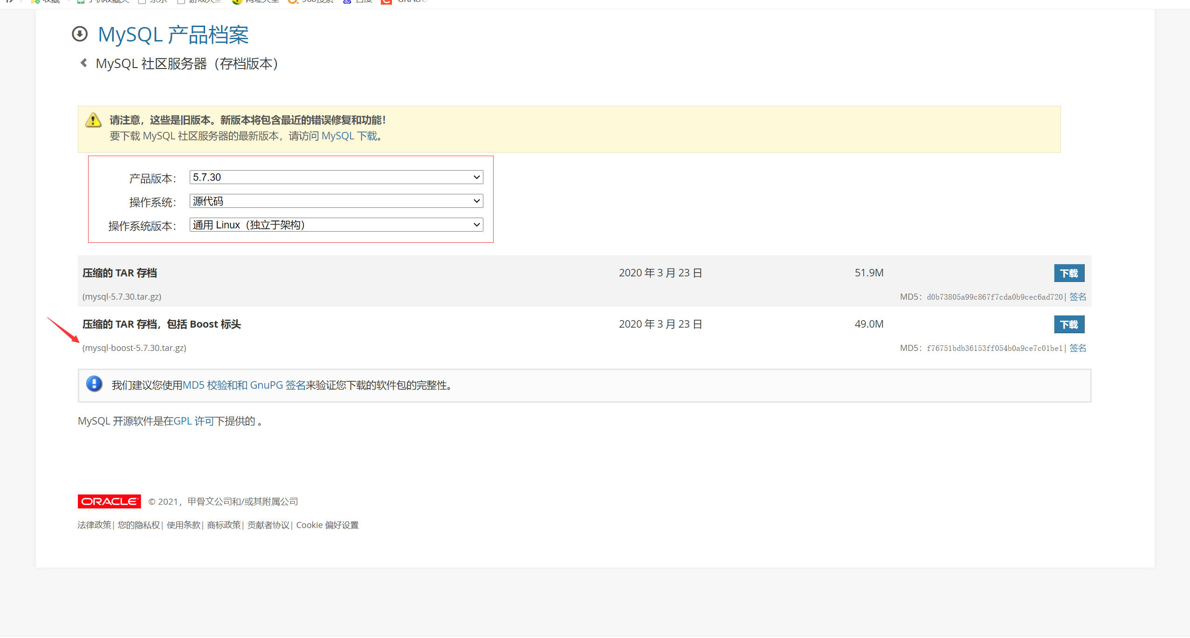Viewport: 1190px width, 638px height.
Task: Click the back chevron before MySQL 社区服务器
Action: pos(84,63)
